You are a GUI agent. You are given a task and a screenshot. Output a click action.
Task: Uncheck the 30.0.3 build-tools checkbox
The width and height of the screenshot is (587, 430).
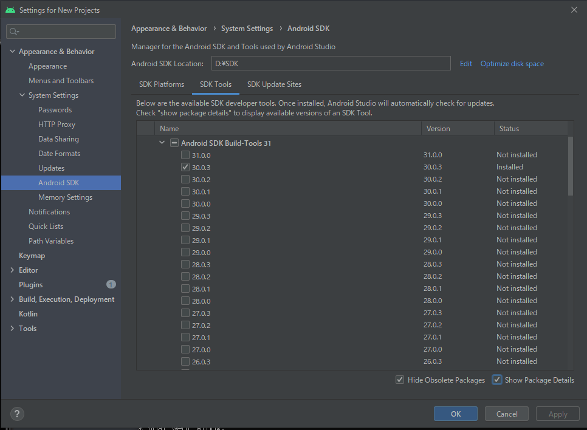[x=185, y=167]
